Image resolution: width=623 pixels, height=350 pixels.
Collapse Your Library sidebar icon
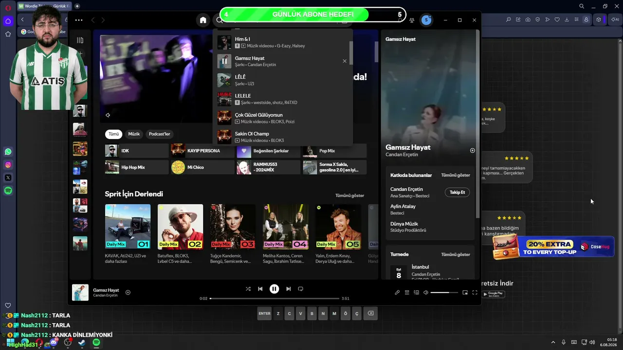point(80,40)
